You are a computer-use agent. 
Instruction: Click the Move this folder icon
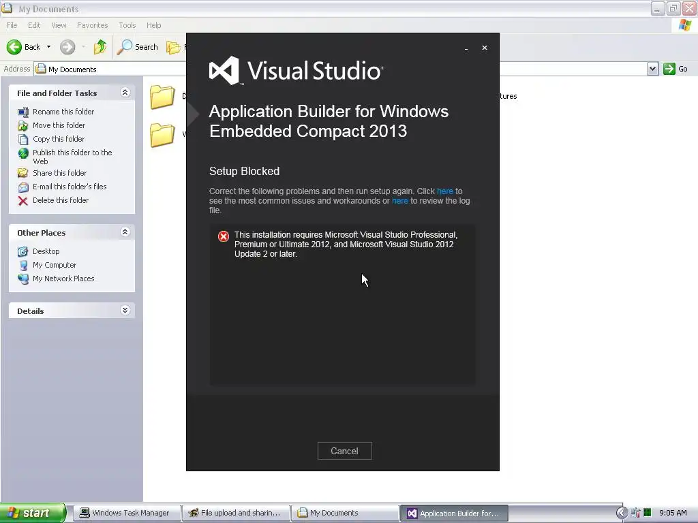(x=23, y=126)
